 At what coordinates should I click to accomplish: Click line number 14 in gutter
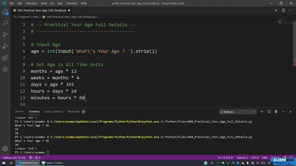point(22,104)
